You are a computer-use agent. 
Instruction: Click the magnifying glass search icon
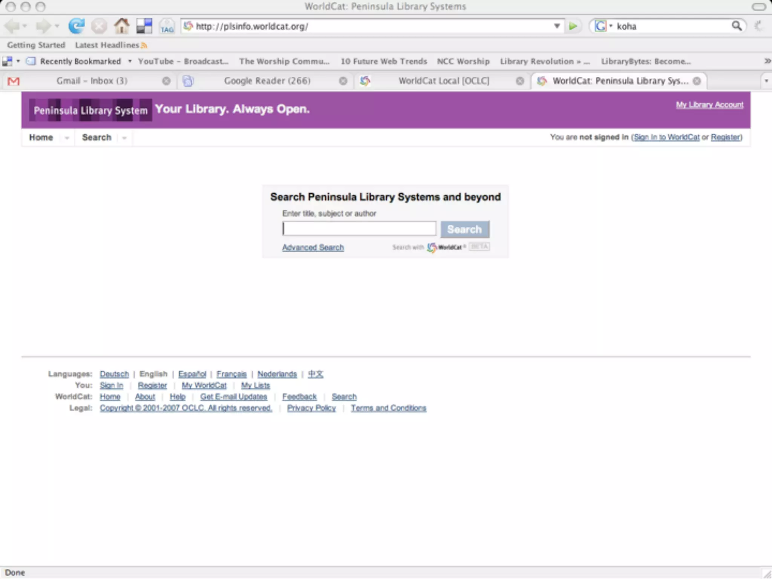(x=737, y=26)
